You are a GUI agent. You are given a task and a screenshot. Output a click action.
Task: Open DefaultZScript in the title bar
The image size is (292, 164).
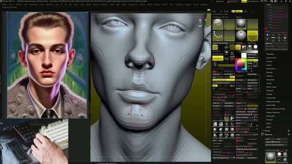pos(253,1)
